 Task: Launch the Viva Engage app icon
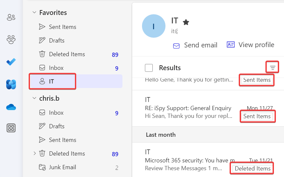(x=11, y=84)
